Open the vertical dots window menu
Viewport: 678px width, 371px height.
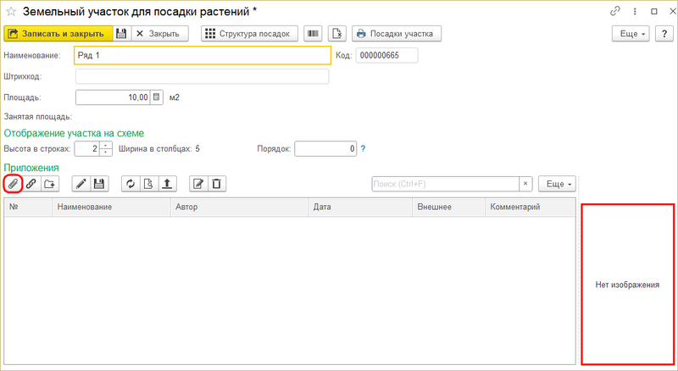(x=635, y=11)
